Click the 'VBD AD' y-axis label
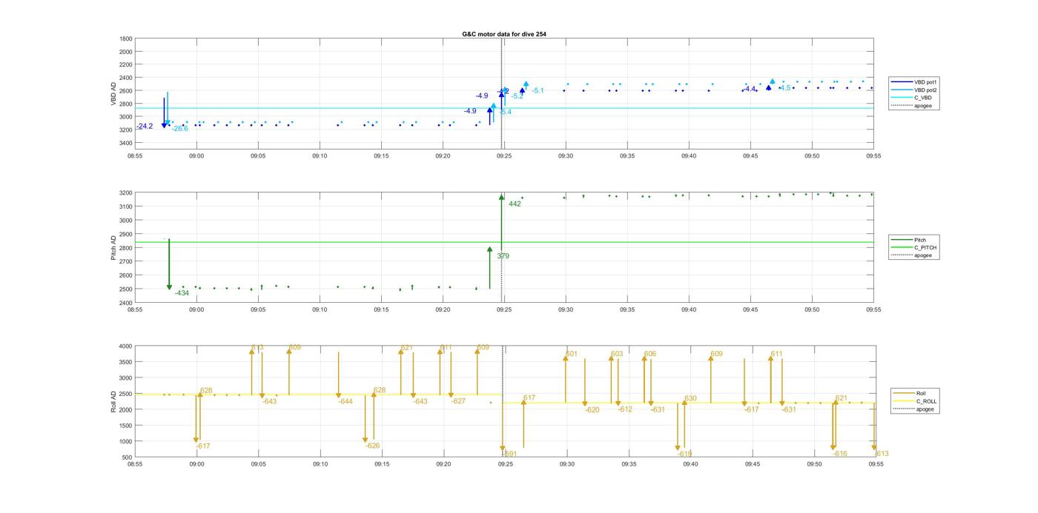 (x=114, y=93)
